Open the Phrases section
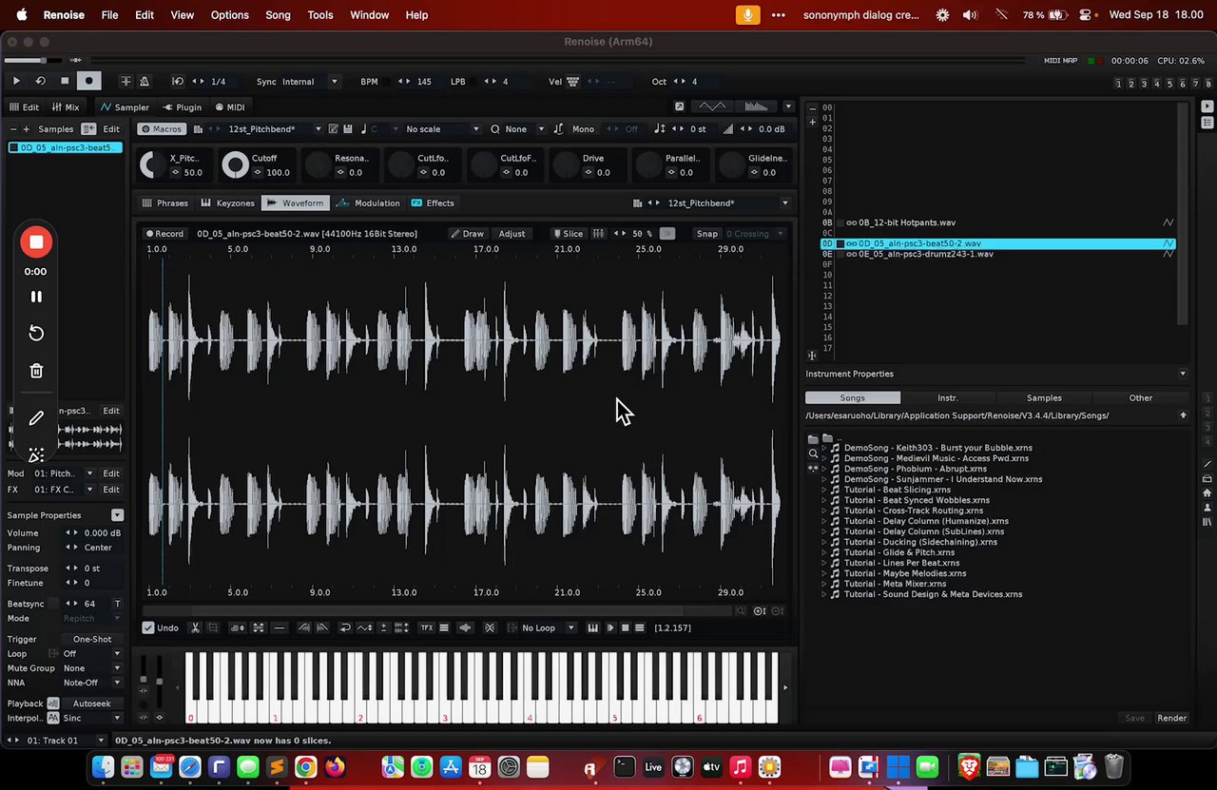Screen dimensions: 1217x790 click(x=164, y=203)
